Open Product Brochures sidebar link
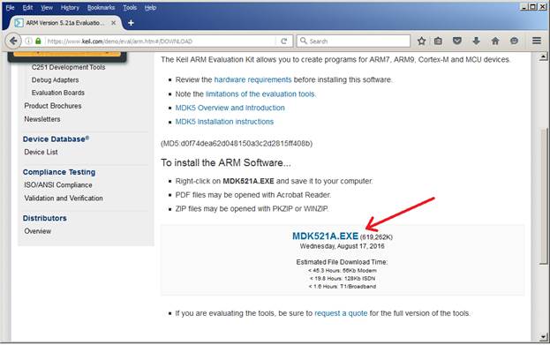550x345 pixels. pyautogui.click(x=53, y=106)
